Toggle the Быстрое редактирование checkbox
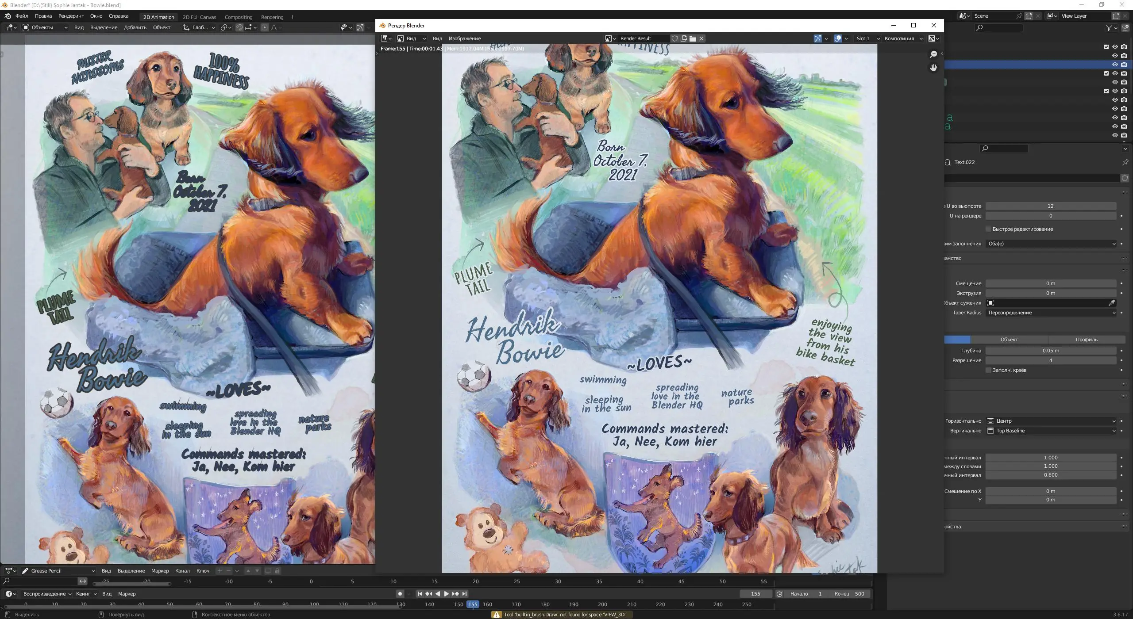This screenshot has width=1133, height=619. point(988,229)
